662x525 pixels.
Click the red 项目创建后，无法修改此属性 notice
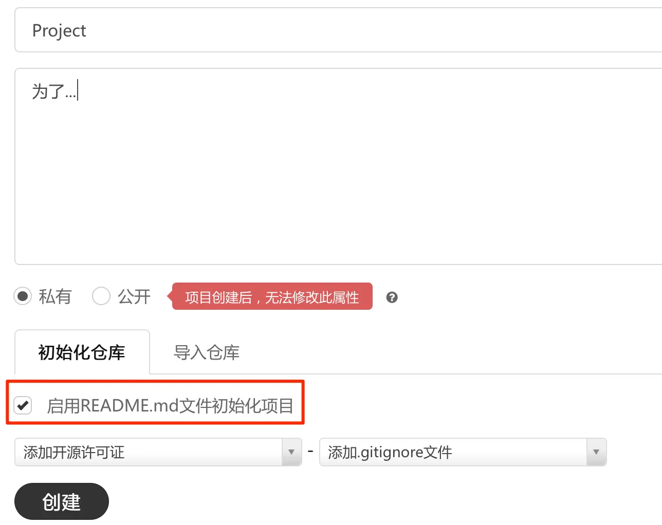click(x=272, y=296)
